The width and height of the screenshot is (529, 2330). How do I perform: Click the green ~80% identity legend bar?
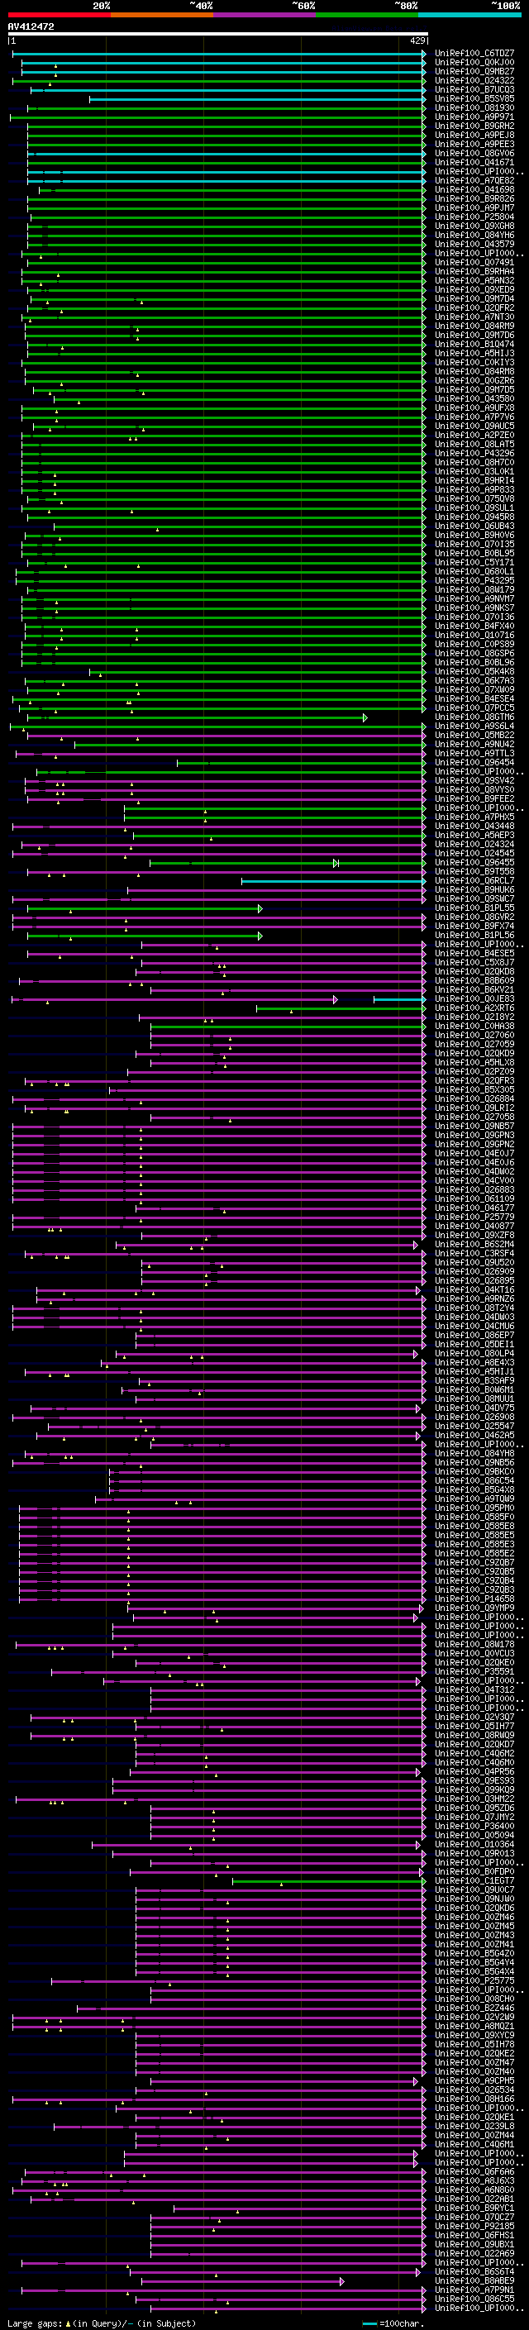367,15
